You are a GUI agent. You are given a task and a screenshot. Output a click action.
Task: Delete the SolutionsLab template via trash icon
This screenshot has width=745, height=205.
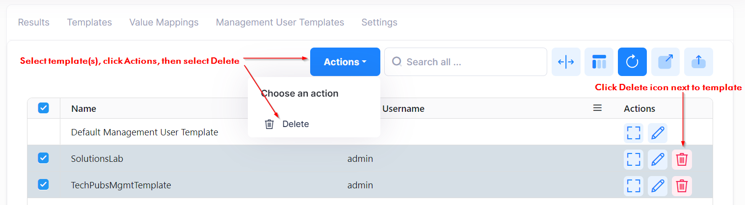click(x=682, y=159)
